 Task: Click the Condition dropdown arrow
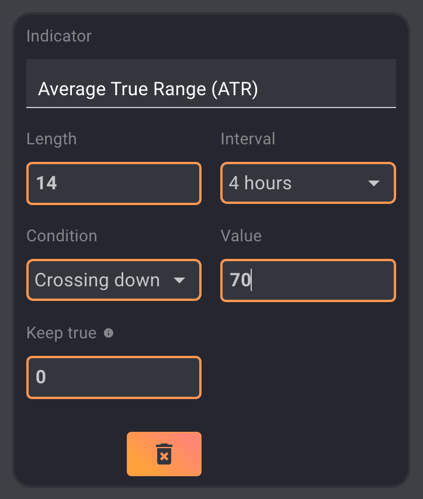[180, 280]
